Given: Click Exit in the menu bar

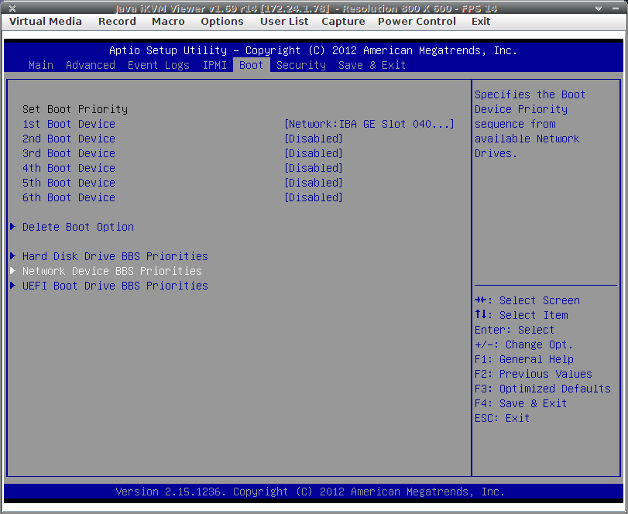Looking at the screenshot, I should (481, 21).
